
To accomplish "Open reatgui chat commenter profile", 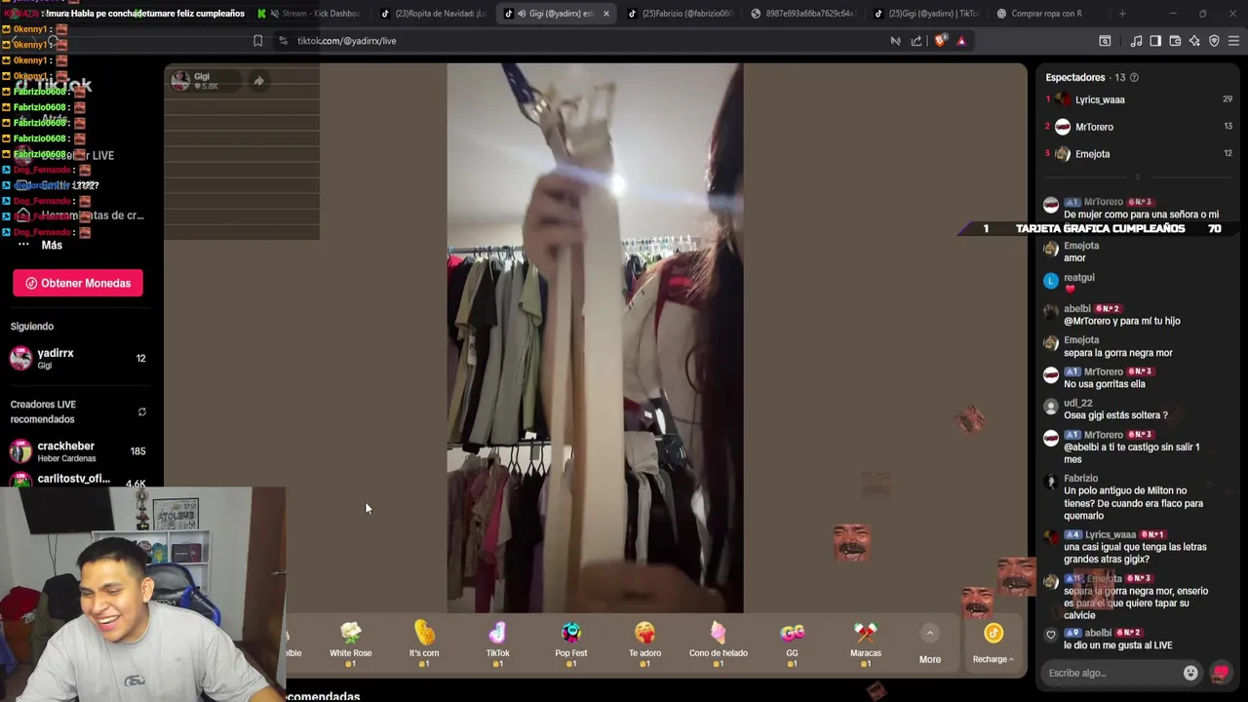I will point(1078,278).
